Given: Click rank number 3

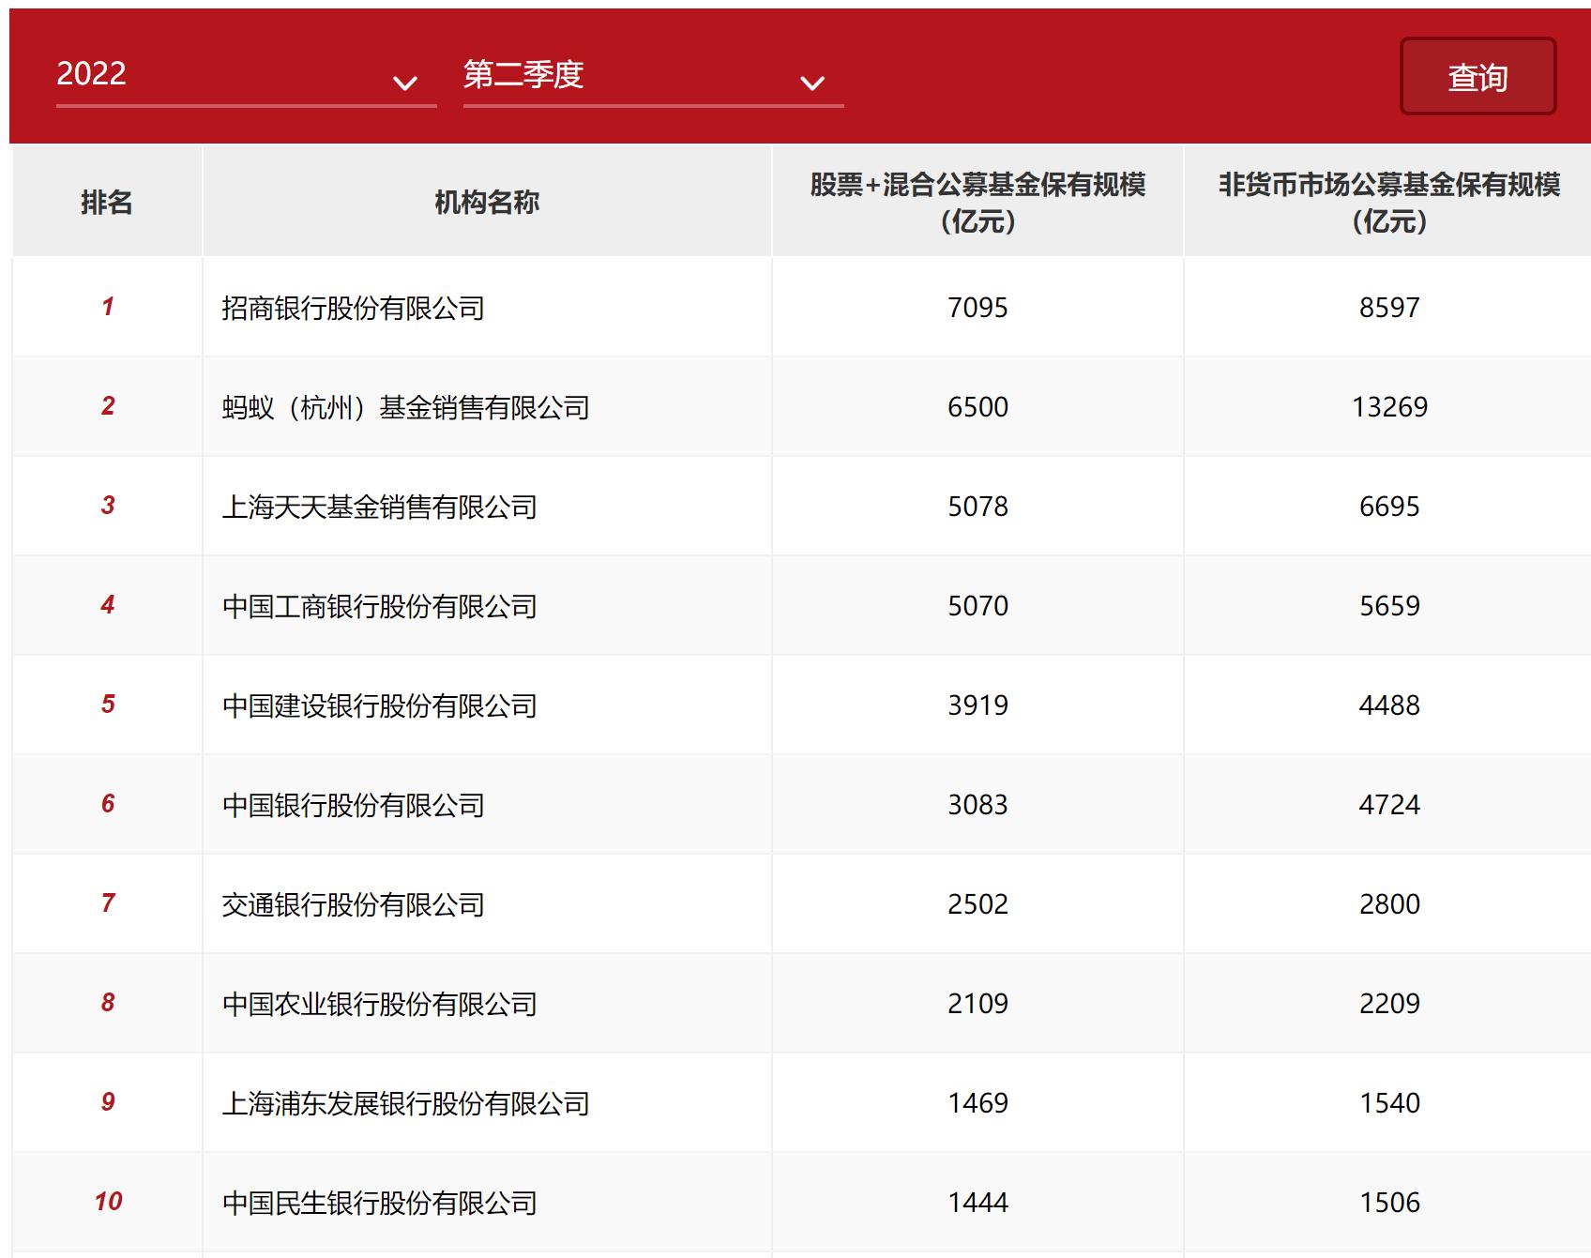Looking at the screenshot, I should click(108, 506).
